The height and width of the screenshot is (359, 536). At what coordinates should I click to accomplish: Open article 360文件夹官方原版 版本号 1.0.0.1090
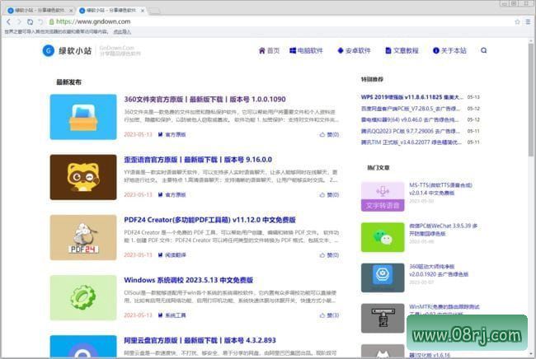(x=205, y=100)
